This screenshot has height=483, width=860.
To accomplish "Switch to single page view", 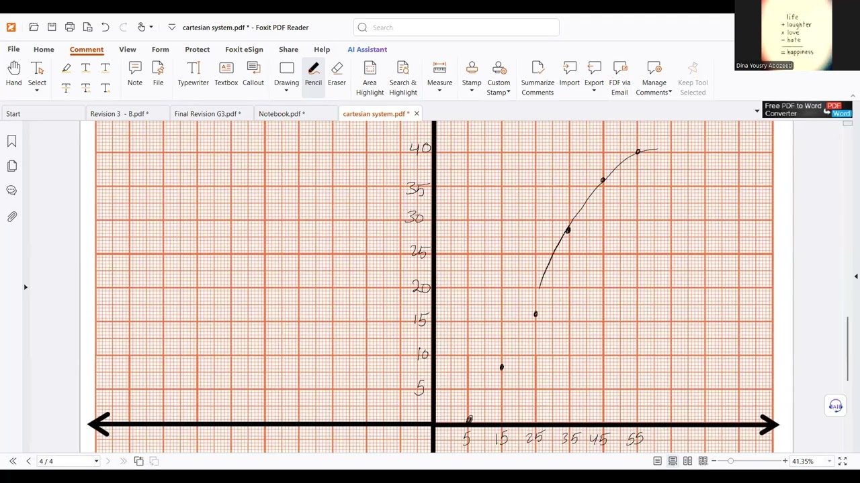I will coord(658,461).
